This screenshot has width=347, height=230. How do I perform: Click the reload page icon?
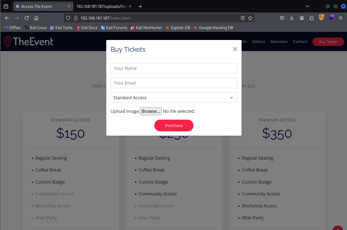27,18
